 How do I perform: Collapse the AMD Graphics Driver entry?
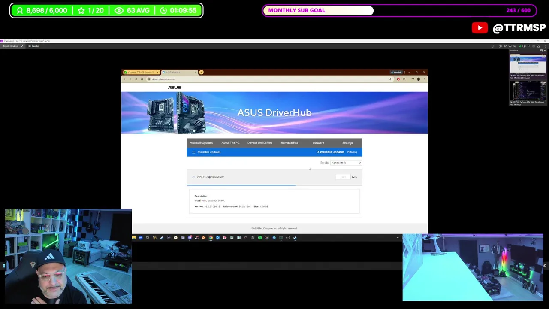193,177
